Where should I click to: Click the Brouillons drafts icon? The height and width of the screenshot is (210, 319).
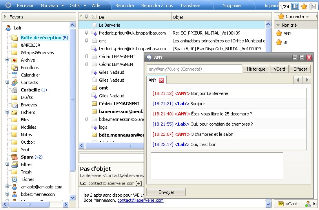pos(15,68)
